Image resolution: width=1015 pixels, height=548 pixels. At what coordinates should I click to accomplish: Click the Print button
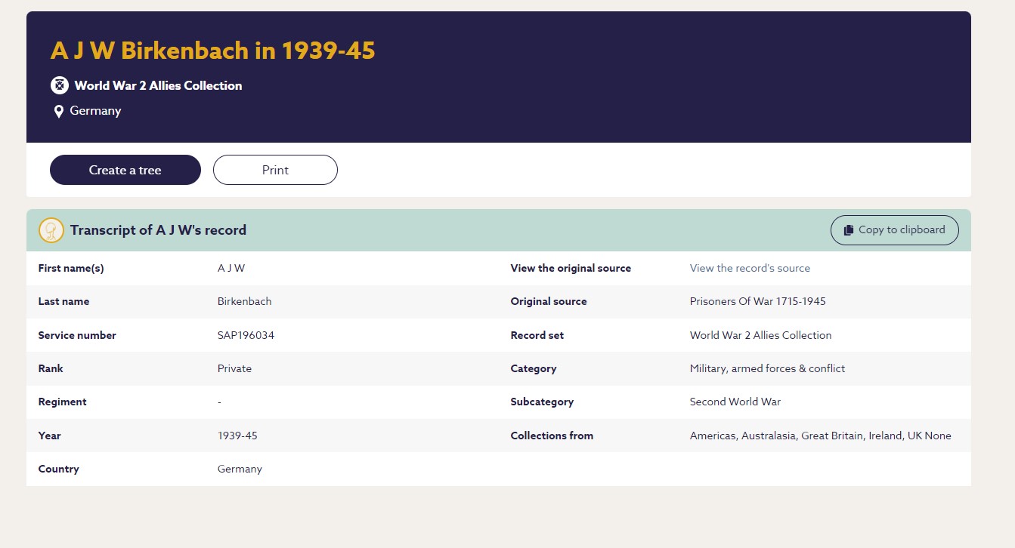(275, 170)
